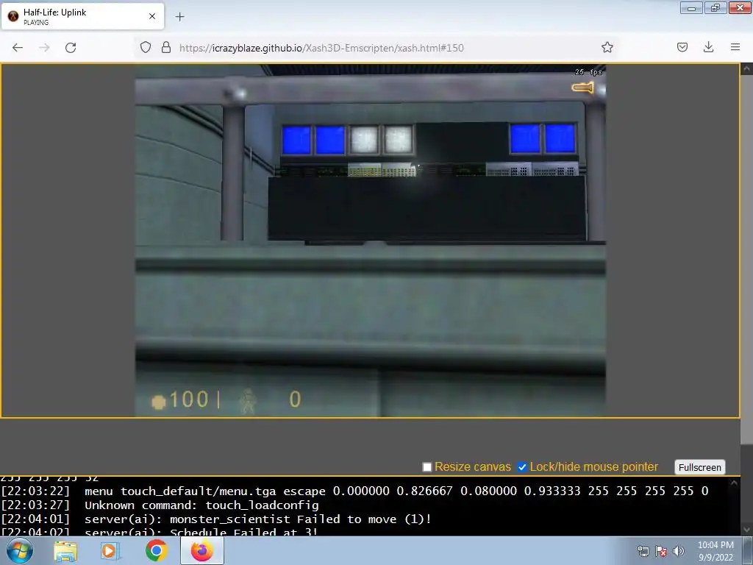Click the health 100 HUD indicator

(x=180, y=399)
